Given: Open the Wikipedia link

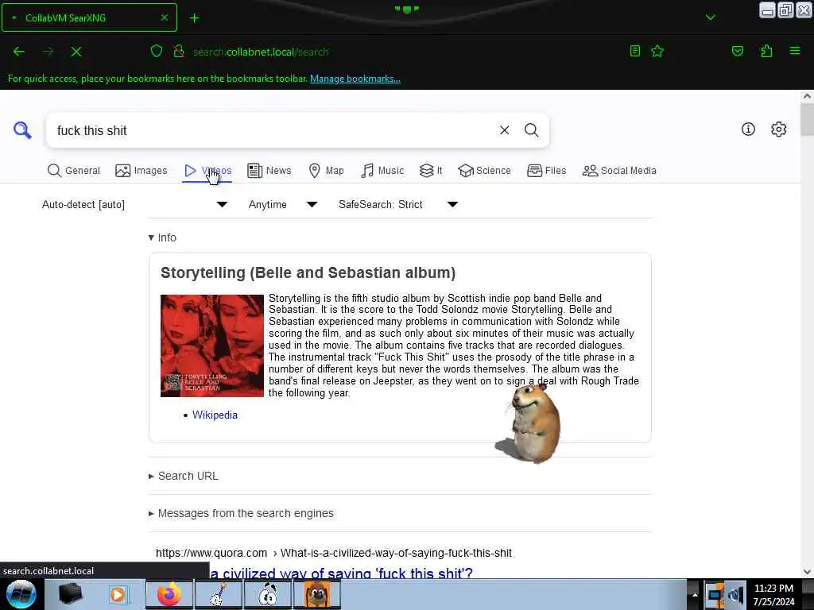Looking at the screenshot, I should (215, 415).
